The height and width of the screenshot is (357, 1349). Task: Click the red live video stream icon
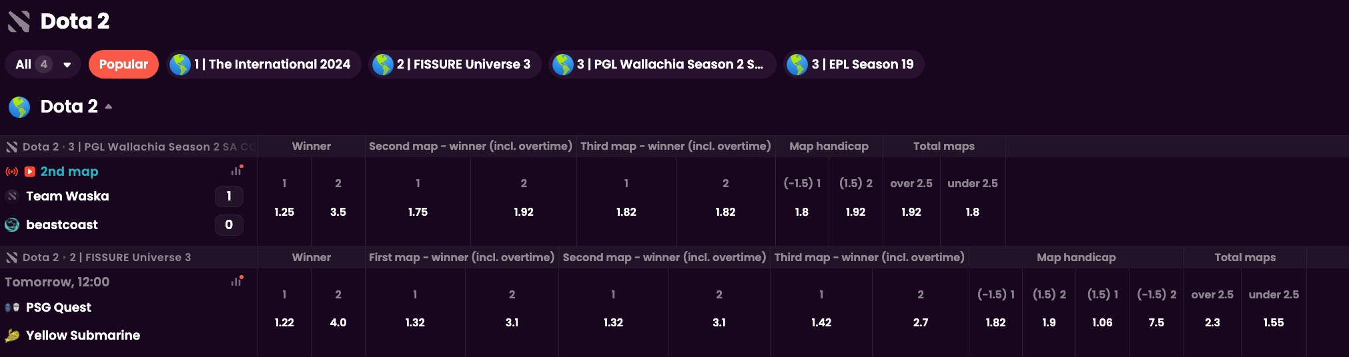point(29,172)
